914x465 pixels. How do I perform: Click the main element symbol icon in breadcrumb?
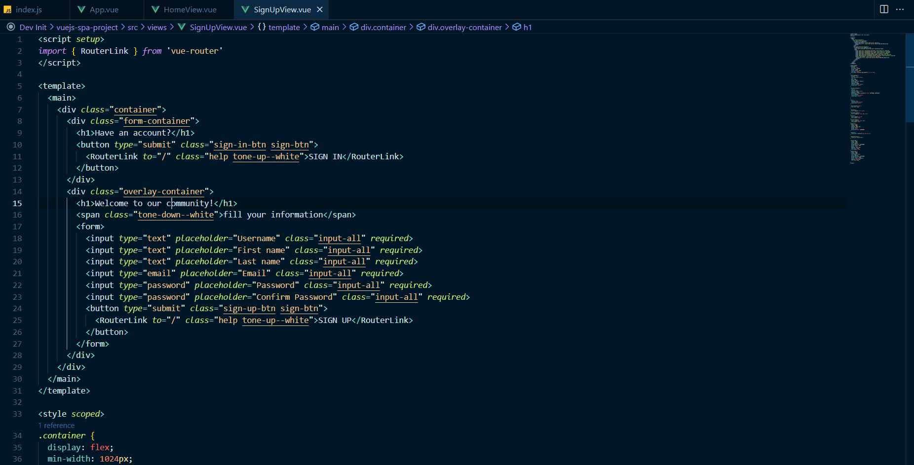coord(315,27)
